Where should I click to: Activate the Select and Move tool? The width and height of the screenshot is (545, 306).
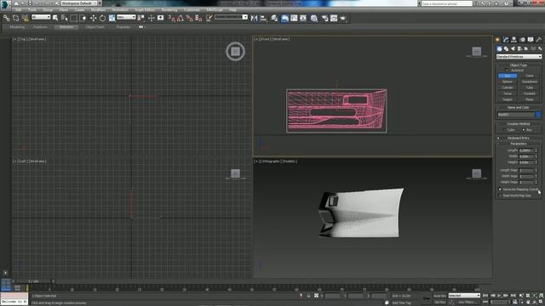[93, 18]
